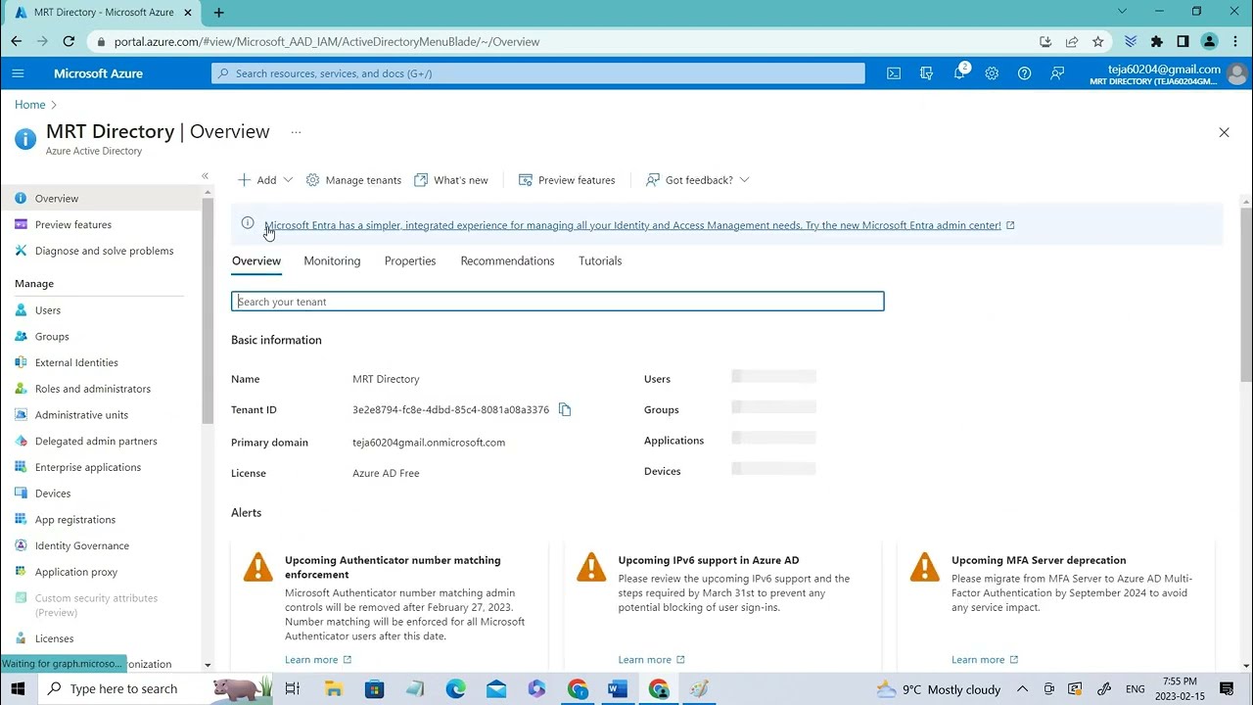Viewport: 1253px width, 705px height.
Task: Reload the browser page
Action: 69,41
